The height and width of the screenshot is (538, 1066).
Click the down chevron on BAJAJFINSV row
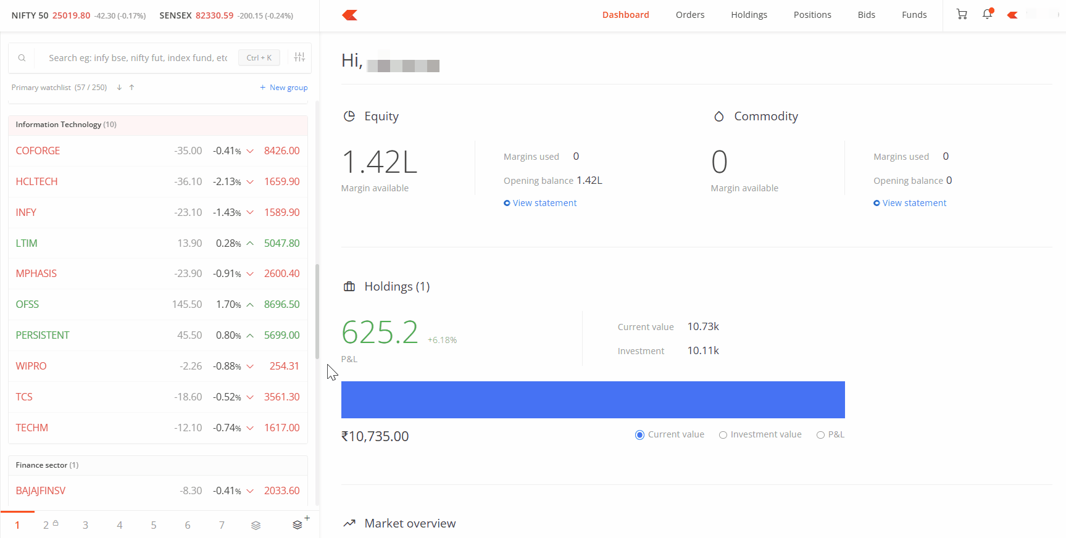pyautogui.click(x=250, y=491)
